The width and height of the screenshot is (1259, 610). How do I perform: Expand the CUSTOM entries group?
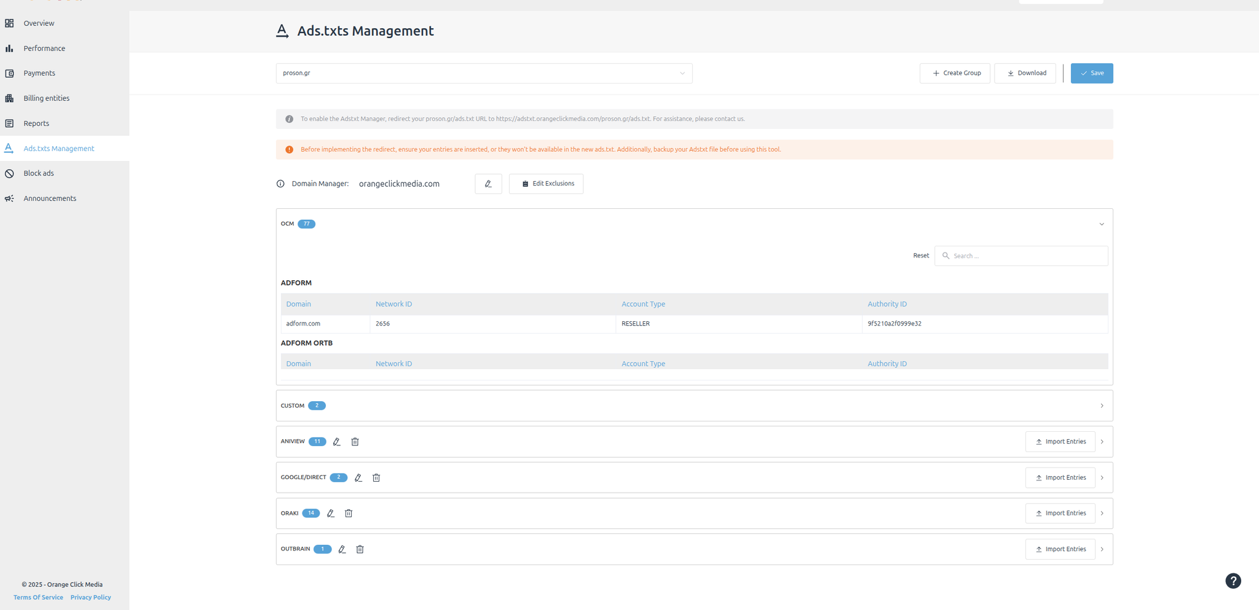(1102, 405)
